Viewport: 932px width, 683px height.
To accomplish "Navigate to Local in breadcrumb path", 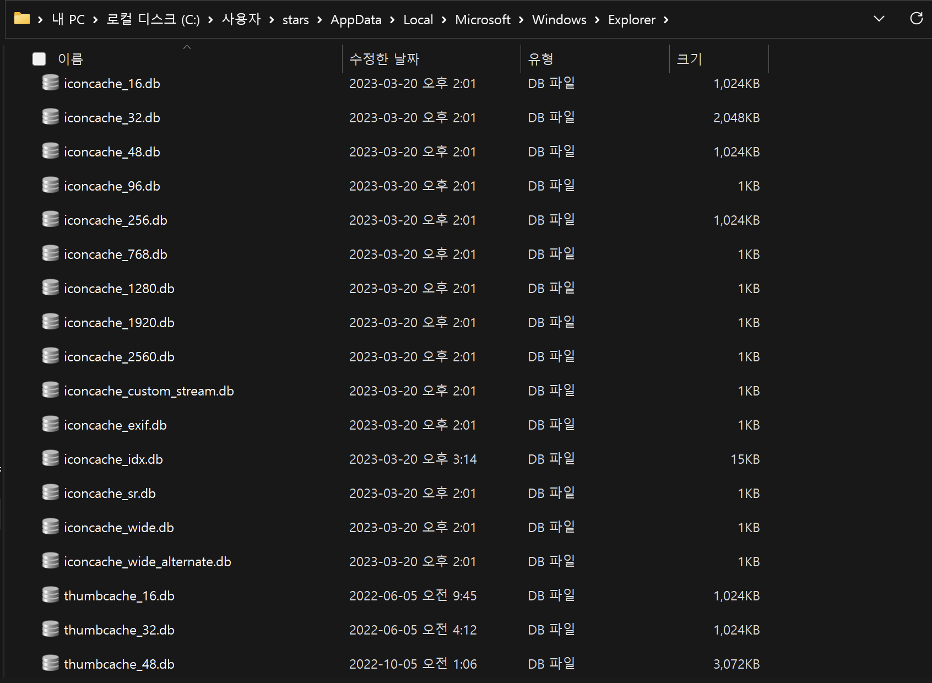I will point(418,20).
